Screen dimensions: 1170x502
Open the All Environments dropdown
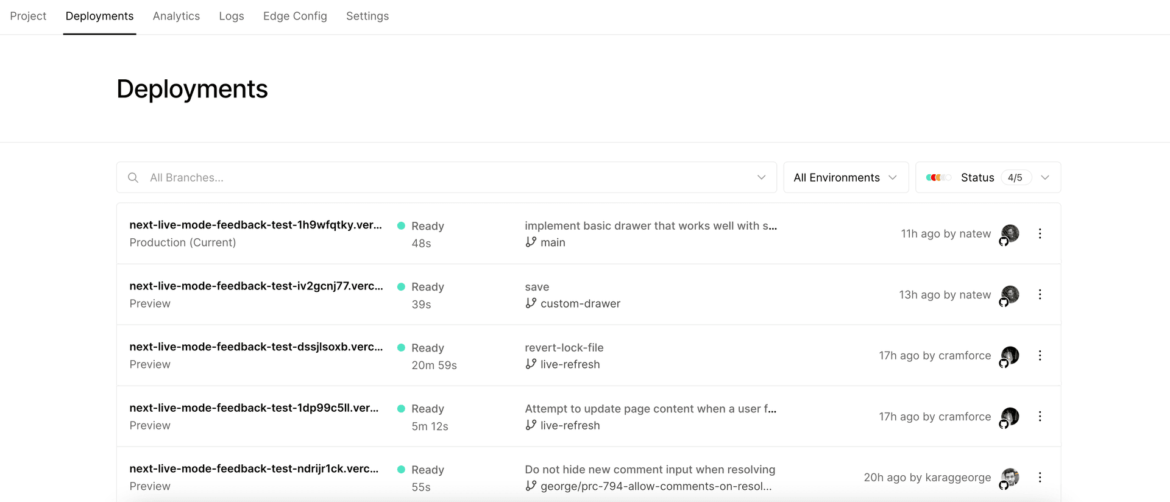click(x=845, y=177)
